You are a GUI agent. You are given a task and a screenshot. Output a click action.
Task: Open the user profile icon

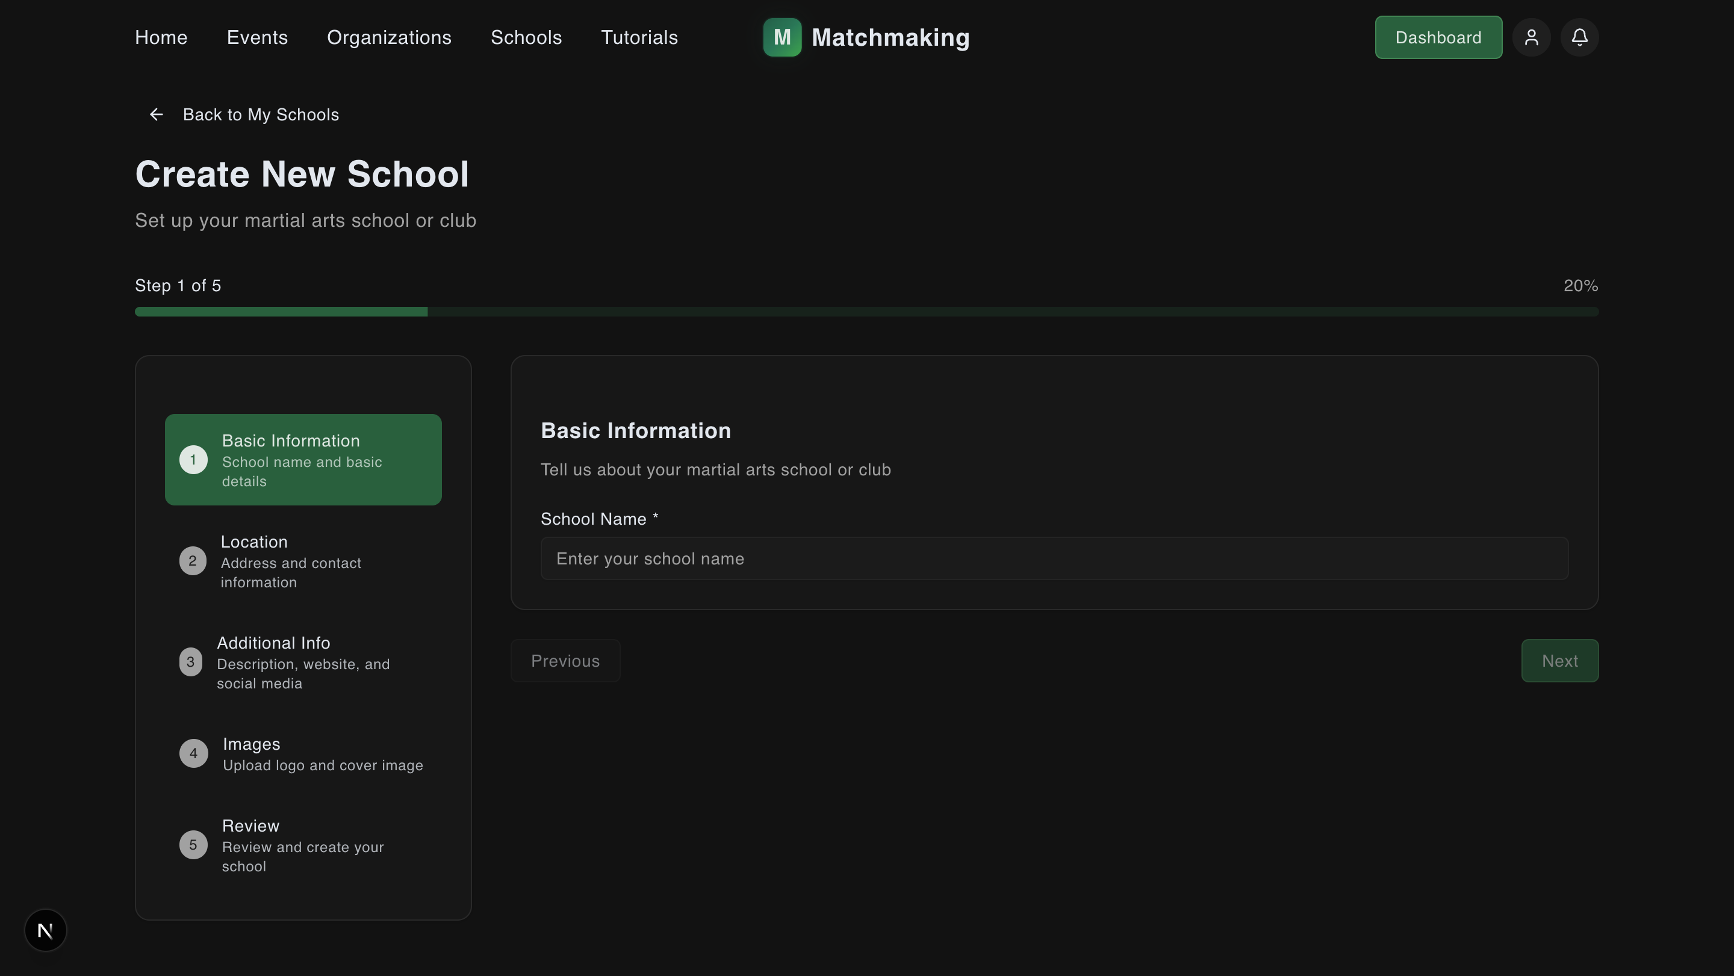1531,37
